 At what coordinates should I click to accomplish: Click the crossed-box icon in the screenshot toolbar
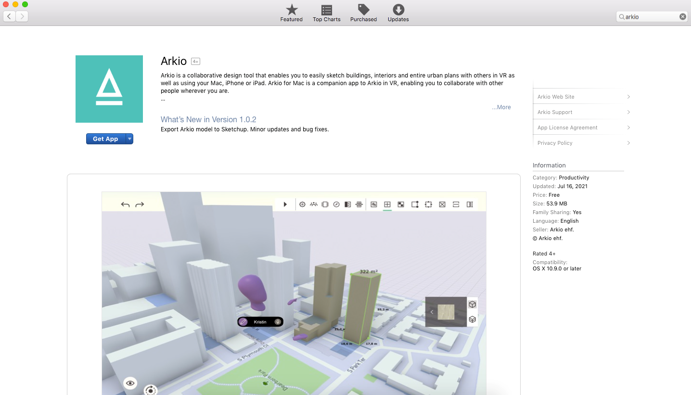point(442,204)
